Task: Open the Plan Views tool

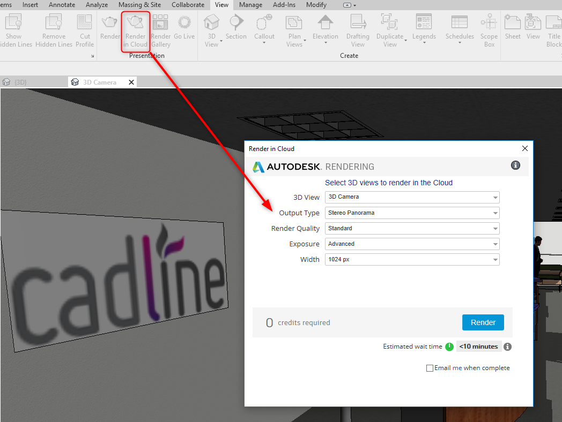Action: coord(294,31)
